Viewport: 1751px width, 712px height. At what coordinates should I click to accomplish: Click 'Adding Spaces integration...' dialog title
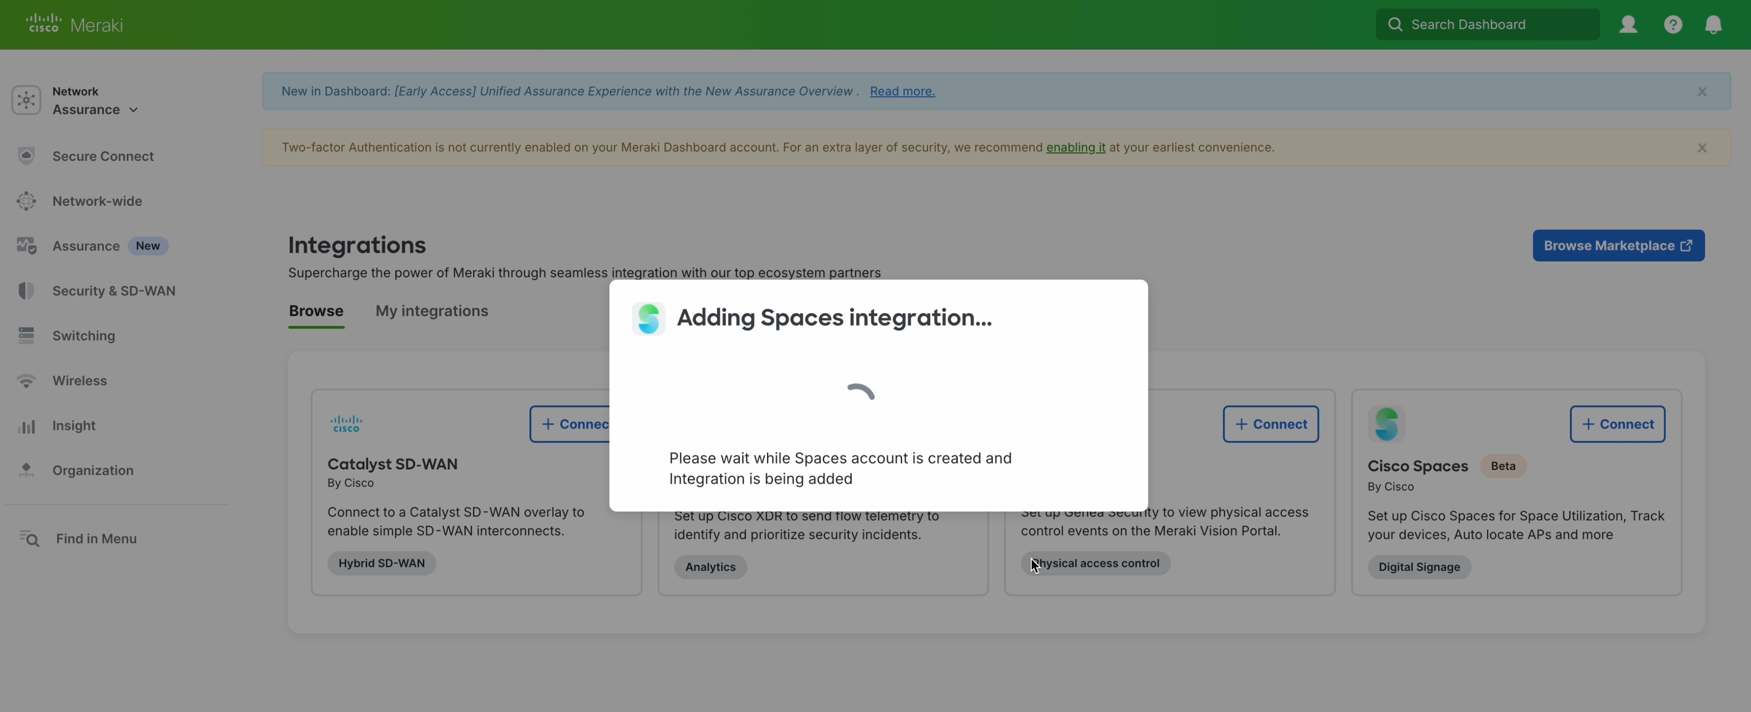[834, 317]
